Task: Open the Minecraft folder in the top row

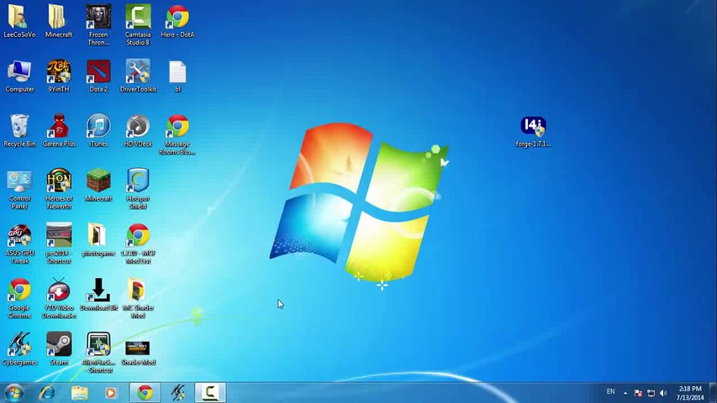Action: coord(59,21)
